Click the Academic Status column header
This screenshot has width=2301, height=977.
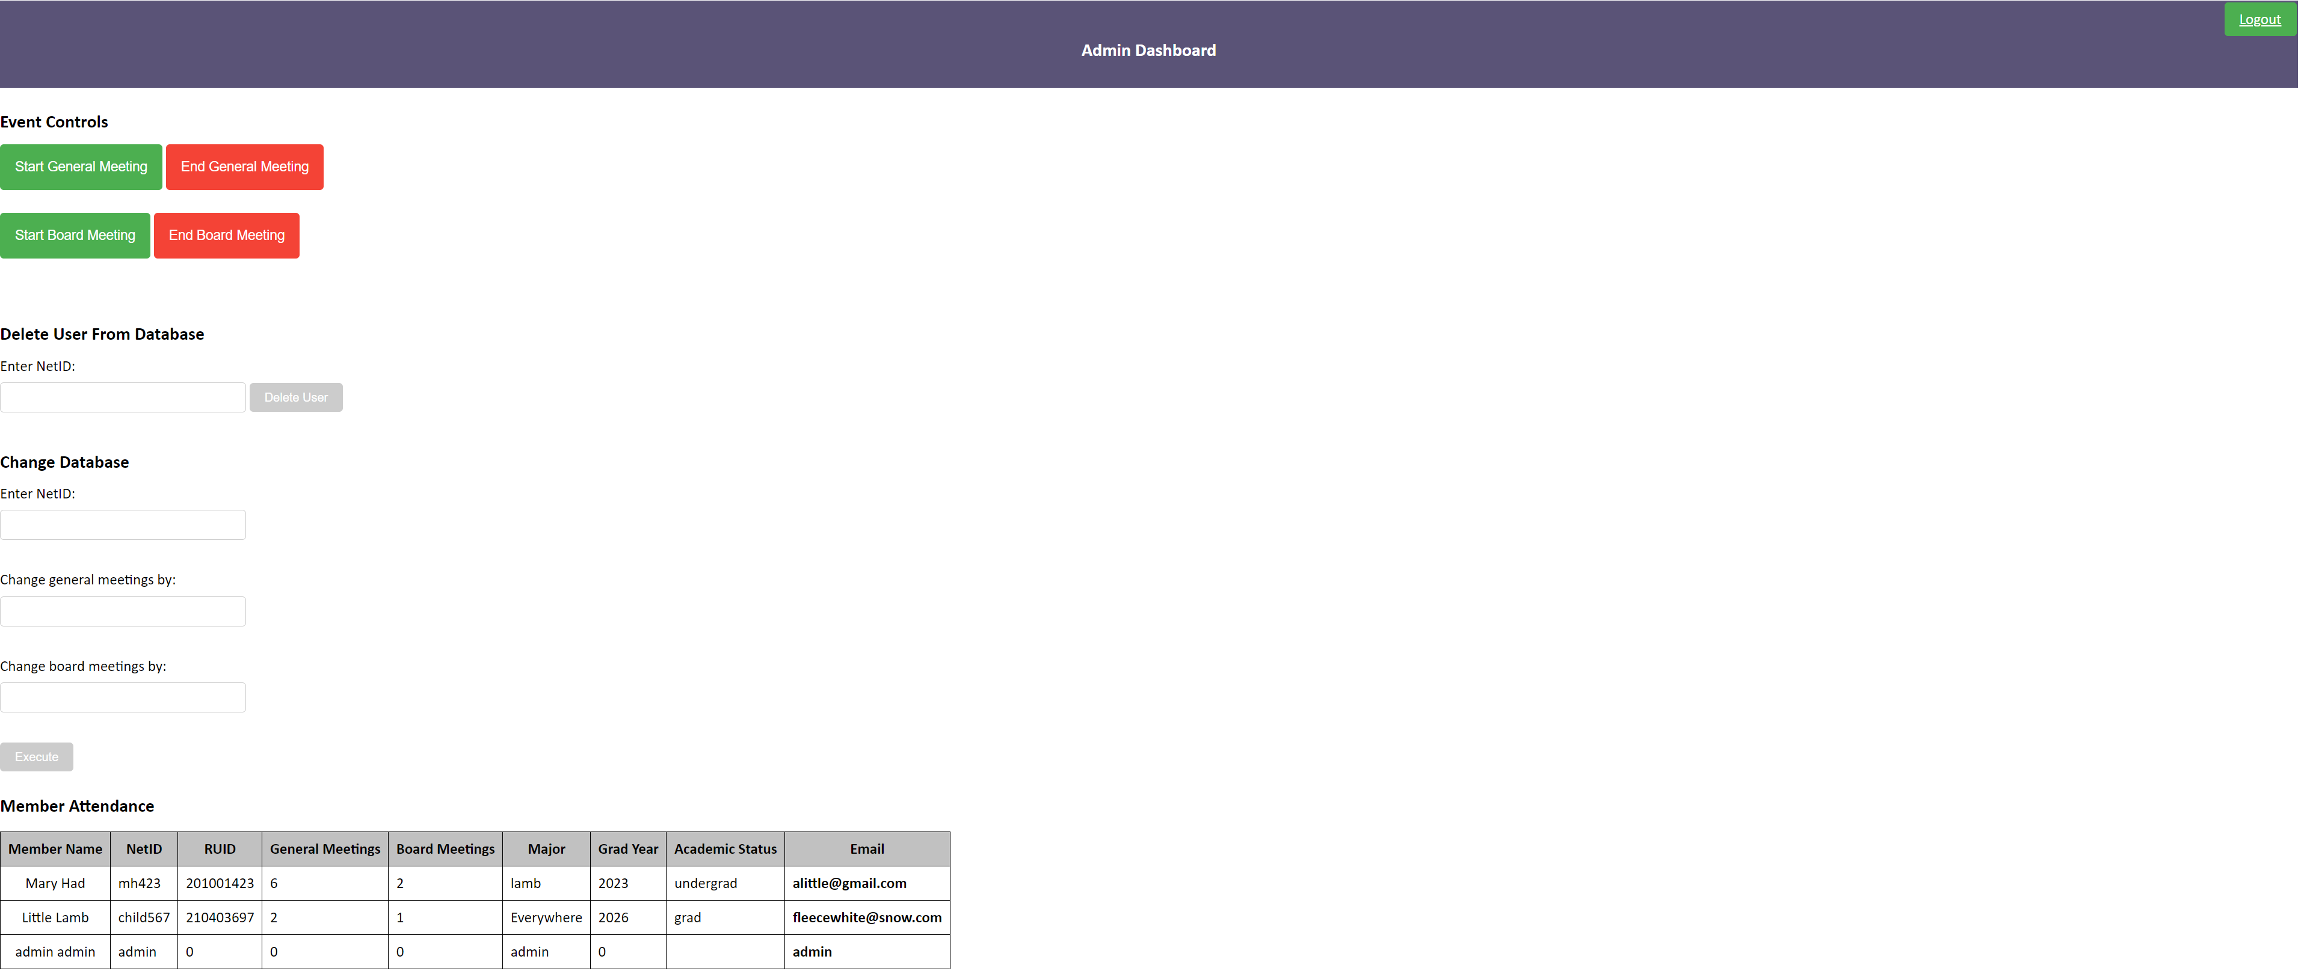point(724,850)
